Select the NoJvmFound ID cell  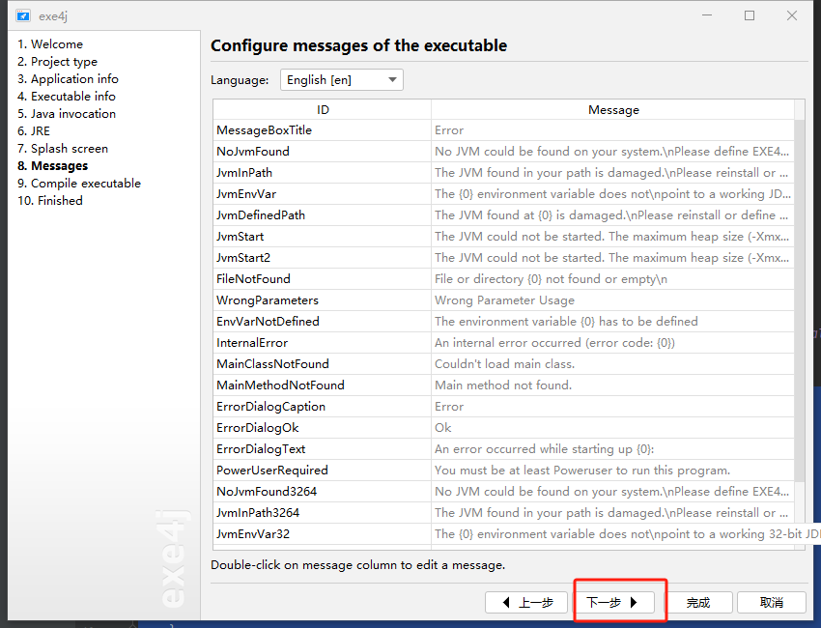click(322, 152)
